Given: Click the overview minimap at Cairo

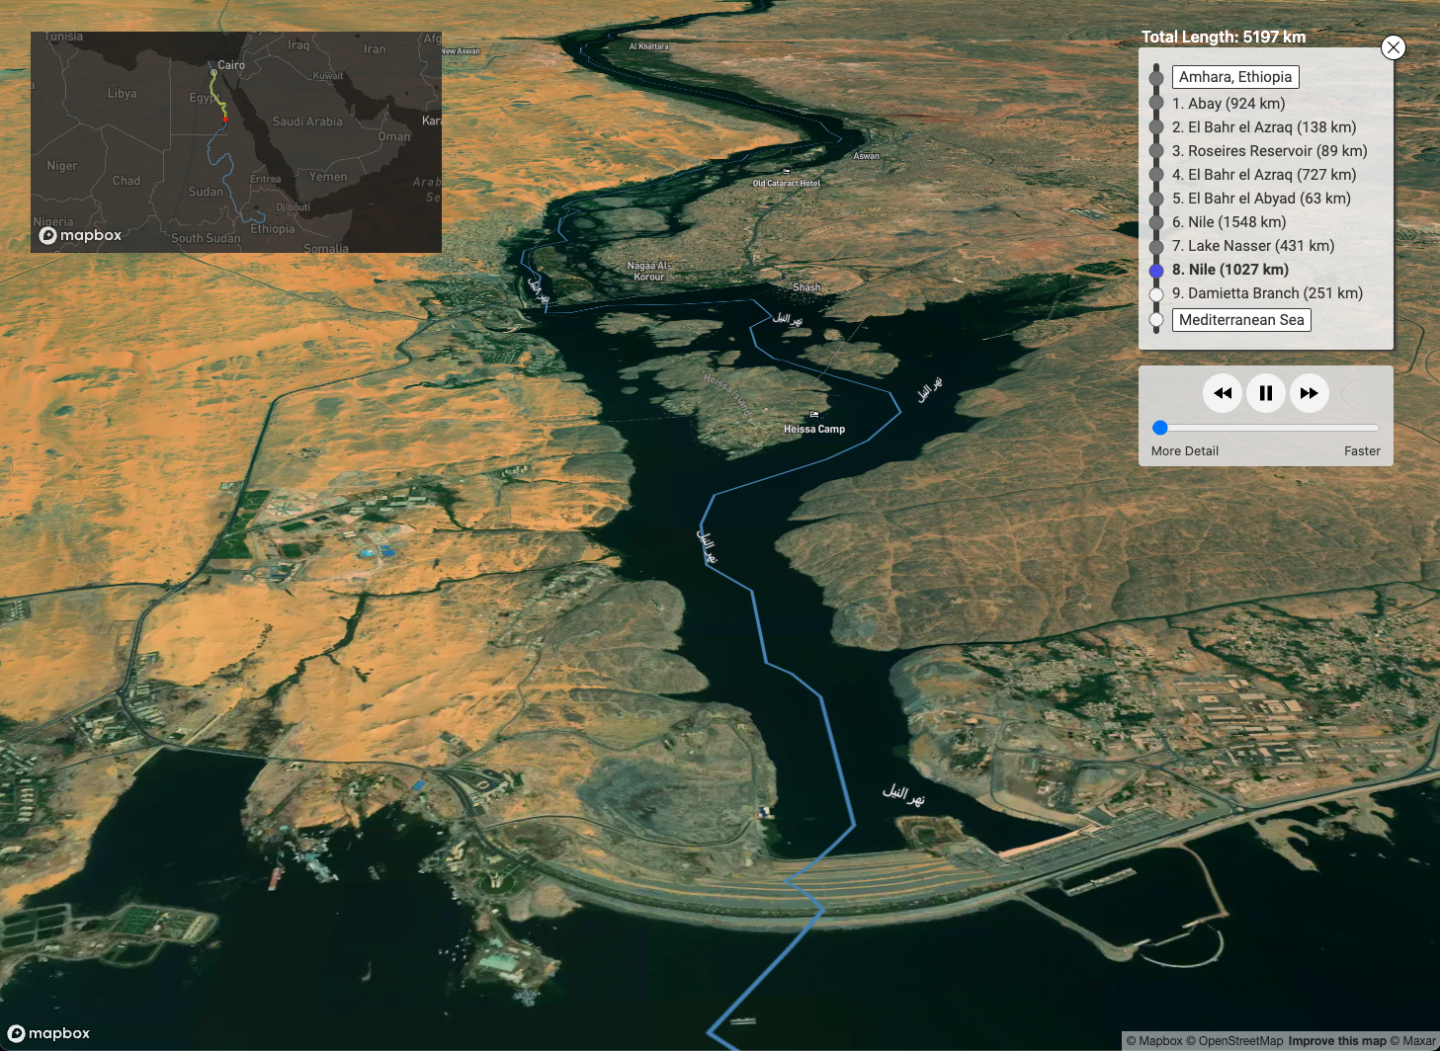Looking at the screenshot, I should (214, 72).
